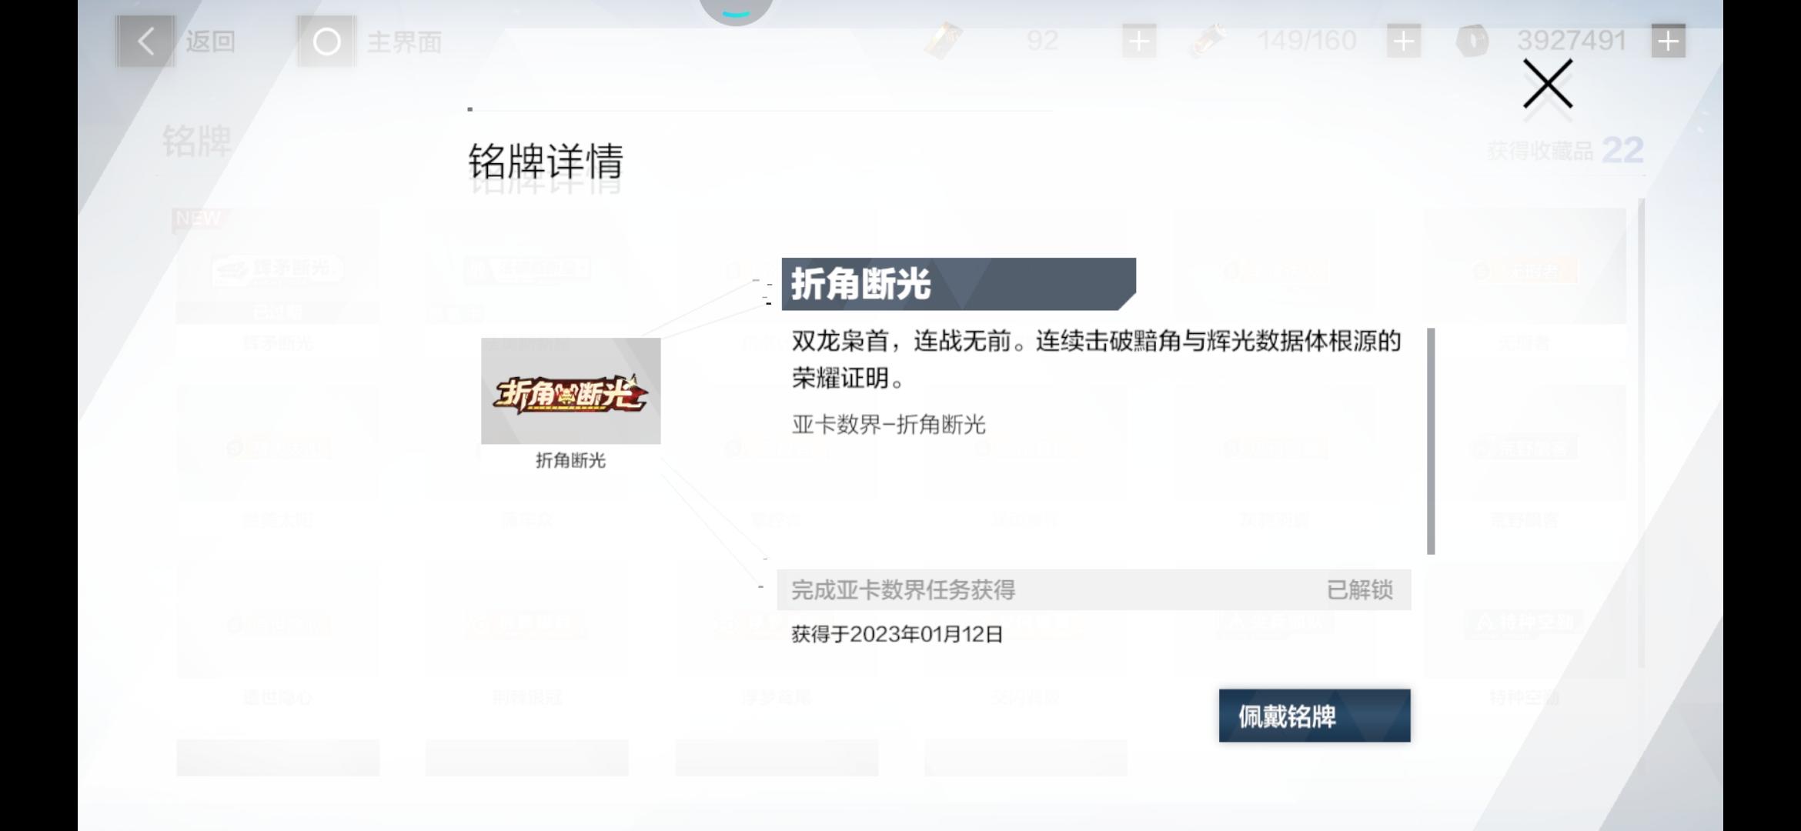The image size is (1801, 831).
Task: Click the stamina value 149/160
Action: click(1306, 41)
